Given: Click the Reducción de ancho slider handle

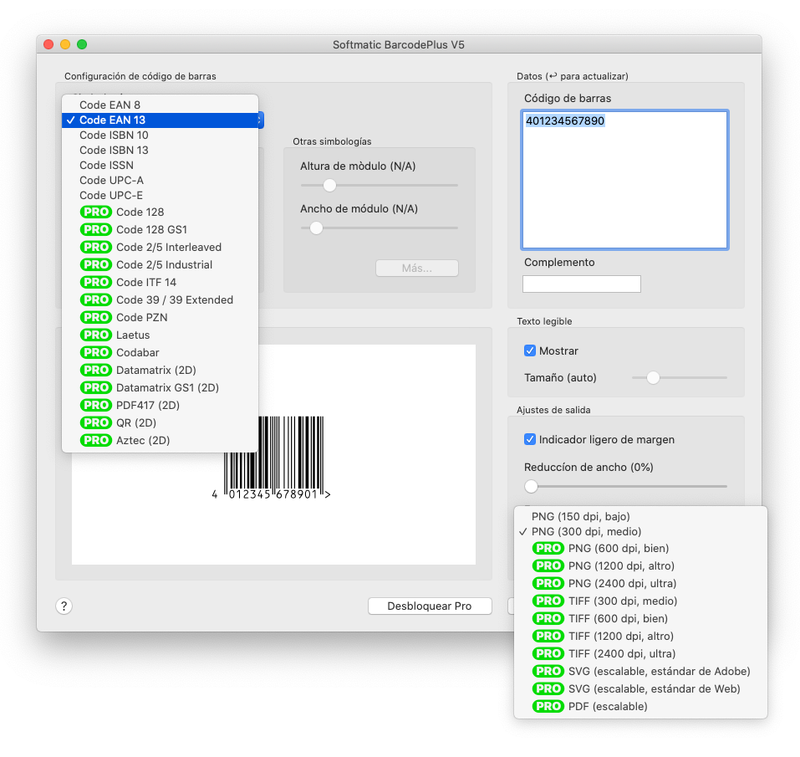Looking at the screenshot, I should (x=531, y=486).
